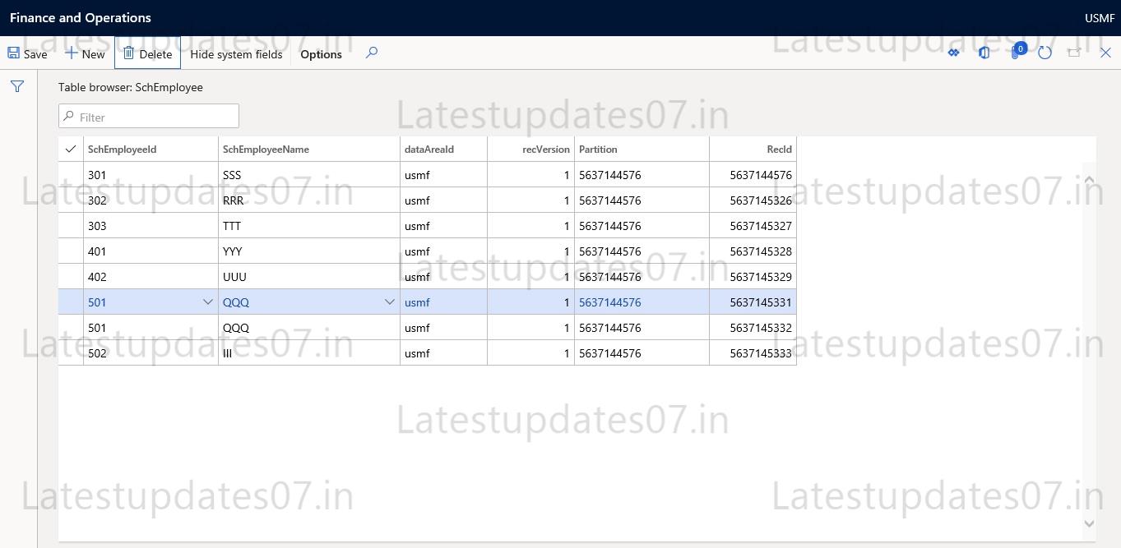This screenshot has width=1121, height=548.
Task: Click the Delete trash icon
Action: (130, 52)
